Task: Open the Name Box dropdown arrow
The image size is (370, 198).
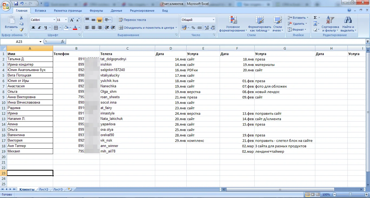Action: 41,42
